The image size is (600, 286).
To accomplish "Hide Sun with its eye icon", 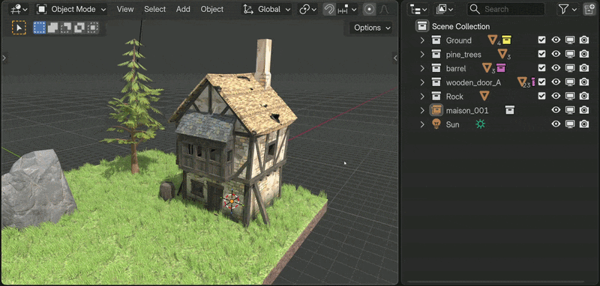I will click(x=556, y=124).
